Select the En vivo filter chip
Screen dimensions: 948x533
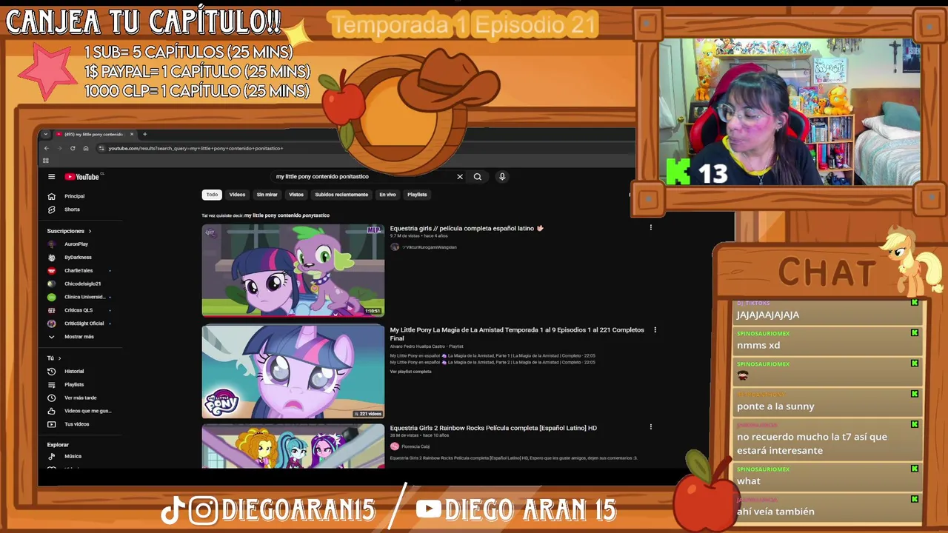[x=387, y=195]
